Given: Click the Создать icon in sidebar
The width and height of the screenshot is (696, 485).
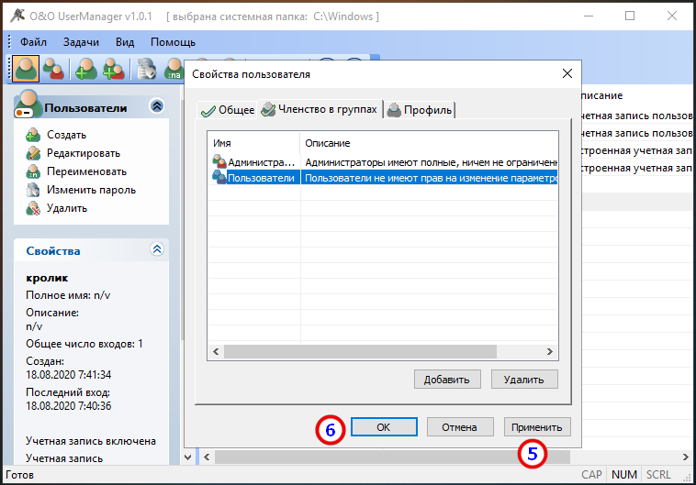Looking at the screenshot, I should click(33, 135).
